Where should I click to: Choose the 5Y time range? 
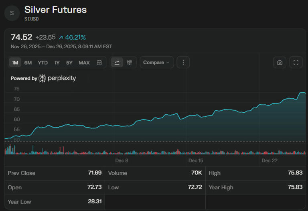69,63
